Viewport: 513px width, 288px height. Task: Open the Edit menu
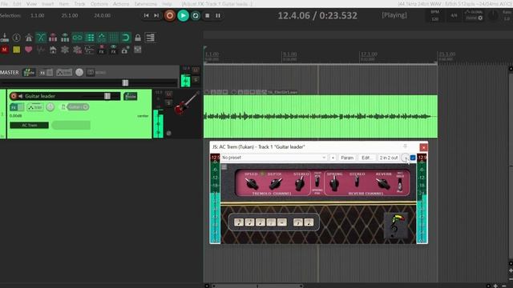pyautogui.click(x=17, y=4)
